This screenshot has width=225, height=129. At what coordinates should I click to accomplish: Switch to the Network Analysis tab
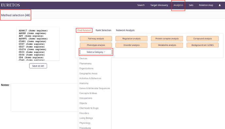[125, 30]
